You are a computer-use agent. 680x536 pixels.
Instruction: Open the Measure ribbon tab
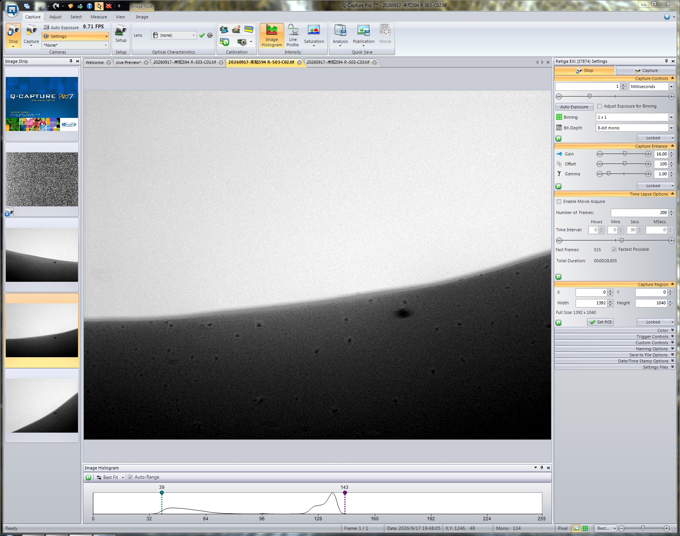pos(99,17)
